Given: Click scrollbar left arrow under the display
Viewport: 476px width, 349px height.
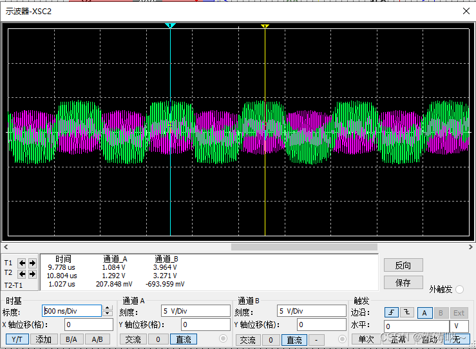Looking at the screenshot, I should coord(6,247).
